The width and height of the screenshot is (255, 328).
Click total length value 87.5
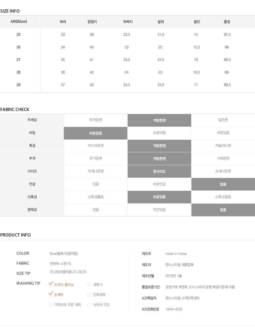pyautogui.click(x=227, y=35)
